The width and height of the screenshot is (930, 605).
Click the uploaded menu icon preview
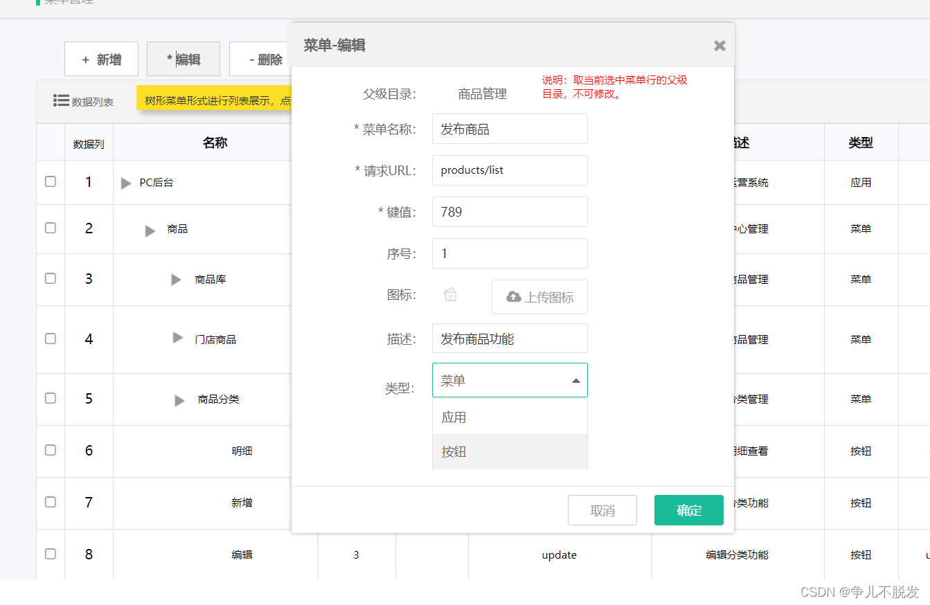click(x=450, y=294)
